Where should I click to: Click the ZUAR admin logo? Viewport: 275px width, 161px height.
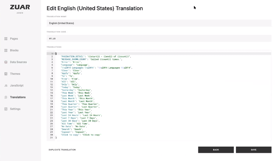tap(20, 9)
